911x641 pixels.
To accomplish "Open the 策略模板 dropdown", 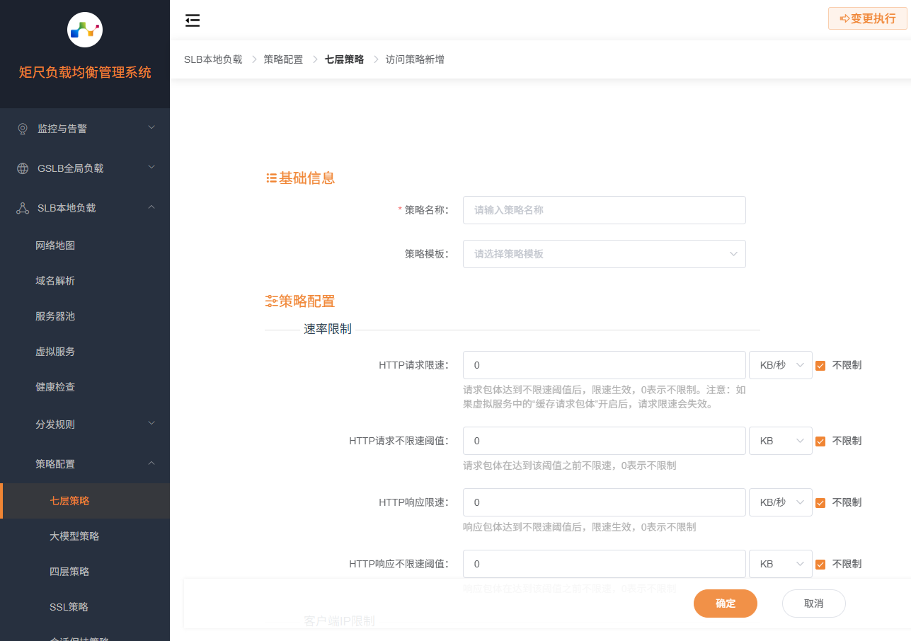I will click(x=604, y=254).
